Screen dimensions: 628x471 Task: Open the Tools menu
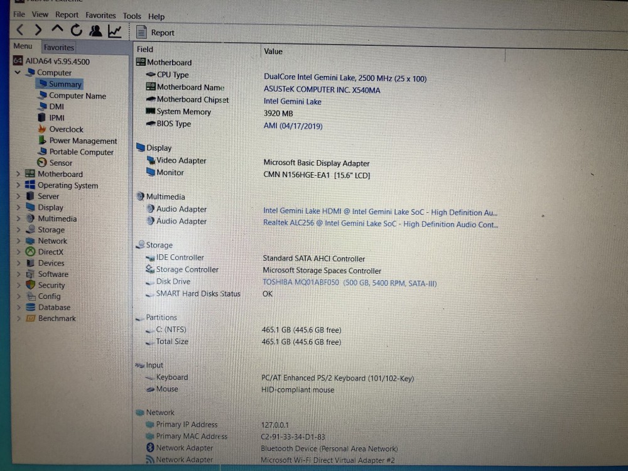pyautogui.click(x=132, y=16)
